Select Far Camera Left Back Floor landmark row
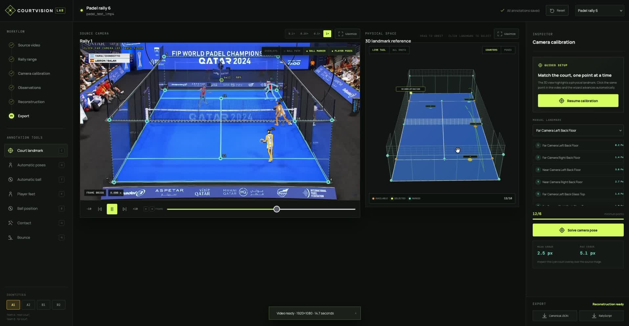This screenshot has height=326, width=629. [x=578, y=145]
